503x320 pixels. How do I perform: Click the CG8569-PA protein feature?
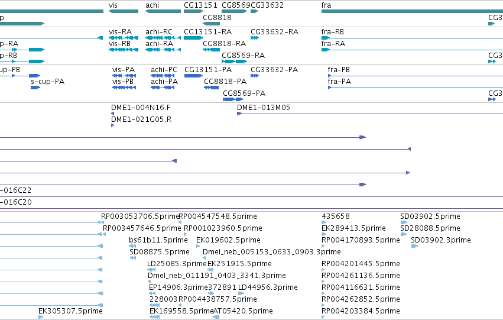[x=233, y=99]
